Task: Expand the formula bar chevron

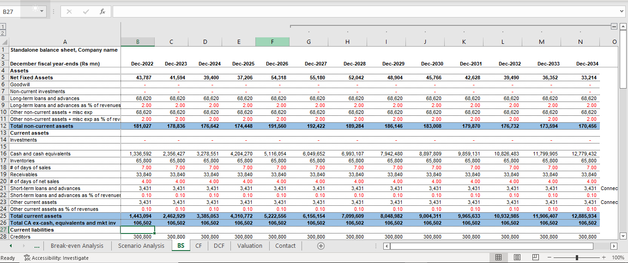Action: click(622, 11)
